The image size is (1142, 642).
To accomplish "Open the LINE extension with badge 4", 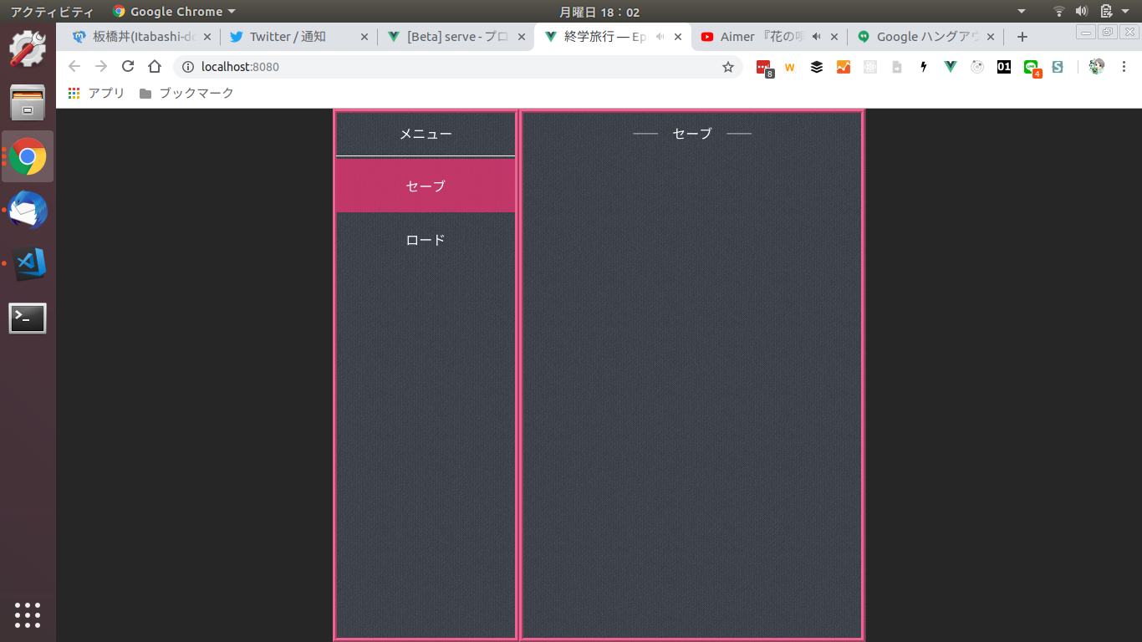I will point(1032,67).
